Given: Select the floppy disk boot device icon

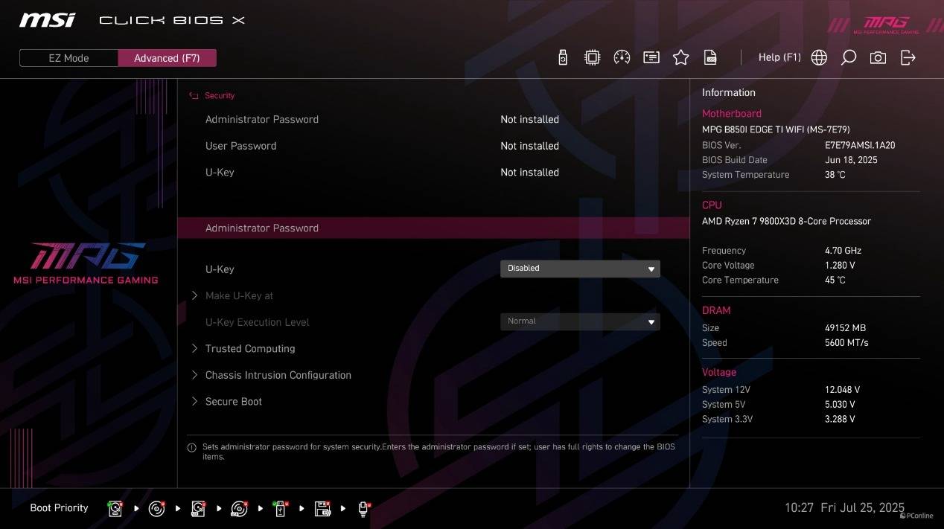Looking at the screenshot, I should point(322,509).
